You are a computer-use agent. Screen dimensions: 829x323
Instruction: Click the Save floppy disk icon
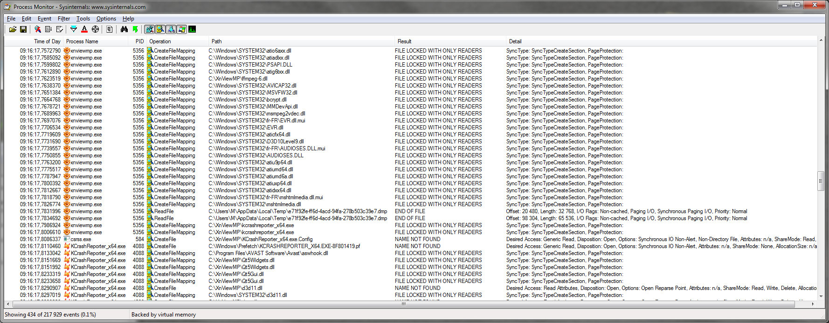[23, 29]
